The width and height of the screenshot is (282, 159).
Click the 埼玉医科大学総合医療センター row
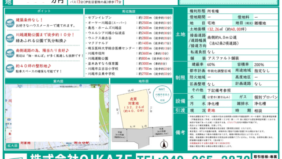point(129,48)
